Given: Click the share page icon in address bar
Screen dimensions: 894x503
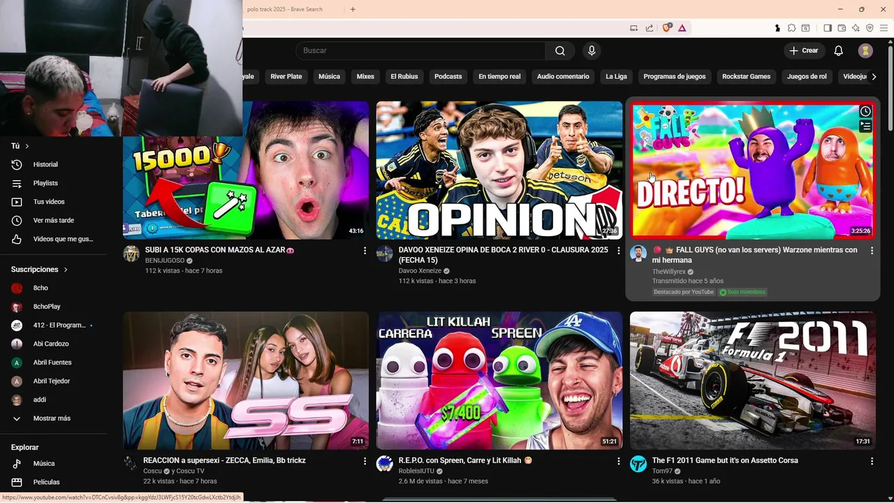Looking at the screenshot, I should point(650,28).
